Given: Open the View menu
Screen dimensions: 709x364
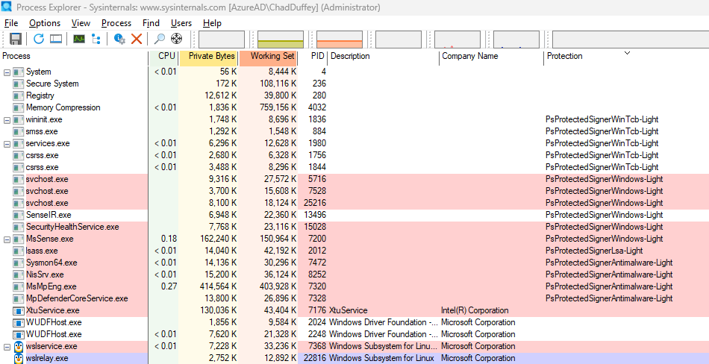Looking at the screenshot, I should tap(81, 23).
